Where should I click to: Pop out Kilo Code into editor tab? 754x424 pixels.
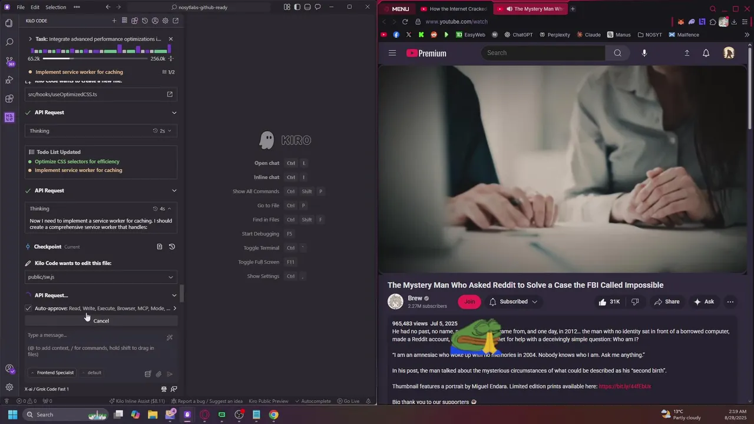[x=176, y=21]
